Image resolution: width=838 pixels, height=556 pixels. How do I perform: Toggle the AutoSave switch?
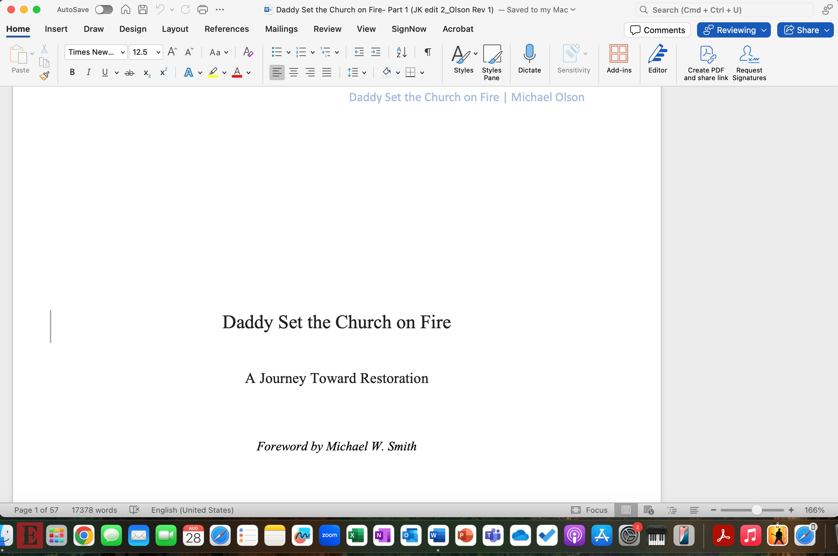click(104, 10)
